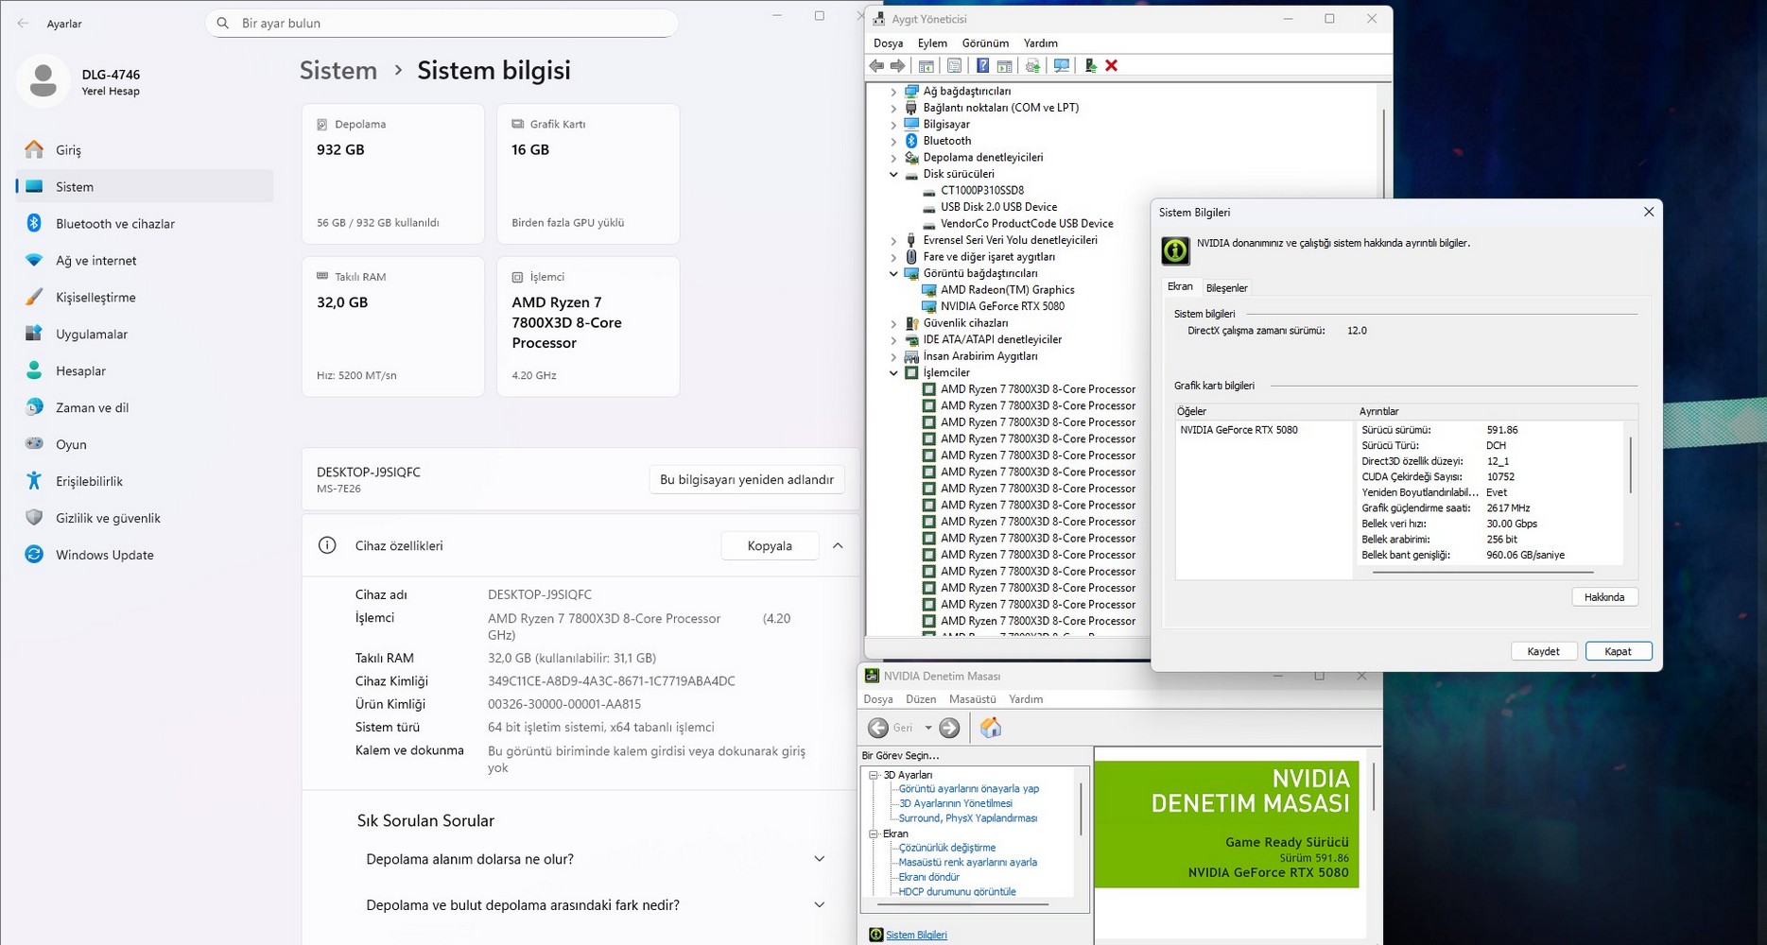This screenshot has height=945, width=1767.
Task: Click the update driver icon with gear
Action: pyautogui.click(x=1032, y=65)
